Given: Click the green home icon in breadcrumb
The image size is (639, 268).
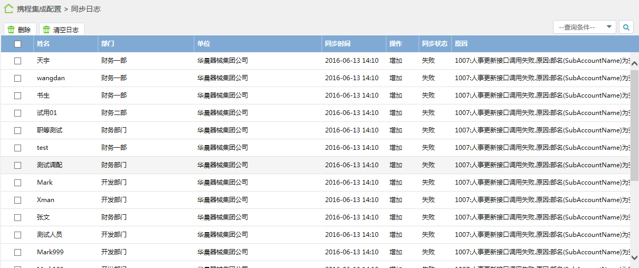Looking at the screenshot, I should click(8, 8).
